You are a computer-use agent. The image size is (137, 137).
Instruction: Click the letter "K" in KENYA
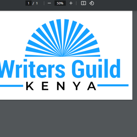(30, 86)
